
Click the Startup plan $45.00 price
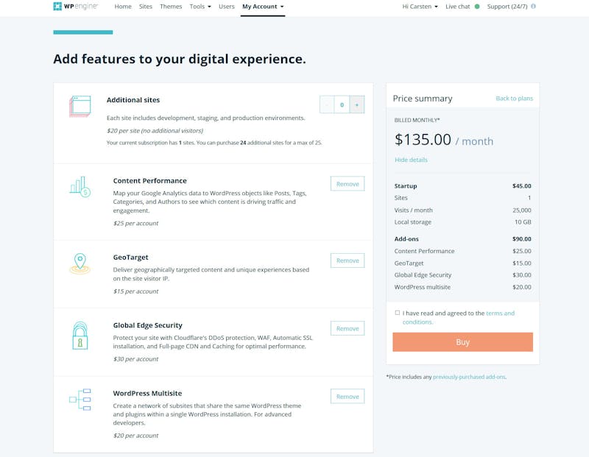point(522,186)
